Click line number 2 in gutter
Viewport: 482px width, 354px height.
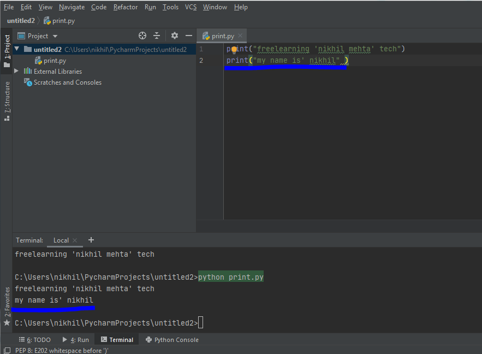201,60
